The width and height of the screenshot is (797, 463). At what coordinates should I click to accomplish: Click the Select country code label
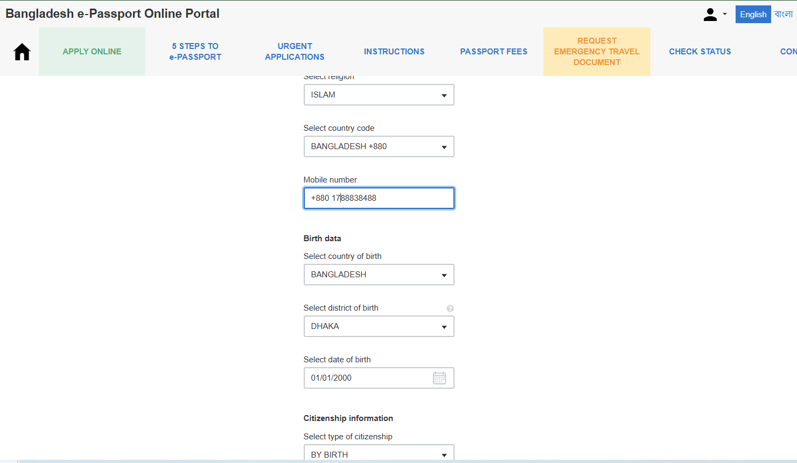tap(339, 128)
